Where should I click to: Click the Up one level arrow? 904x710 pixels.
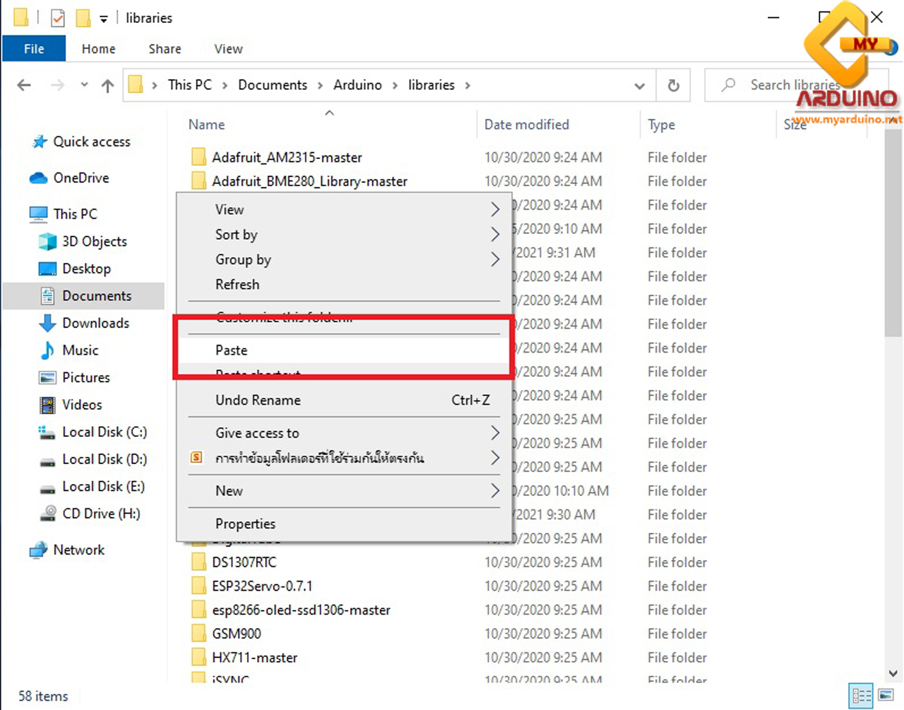click(107, 86)
